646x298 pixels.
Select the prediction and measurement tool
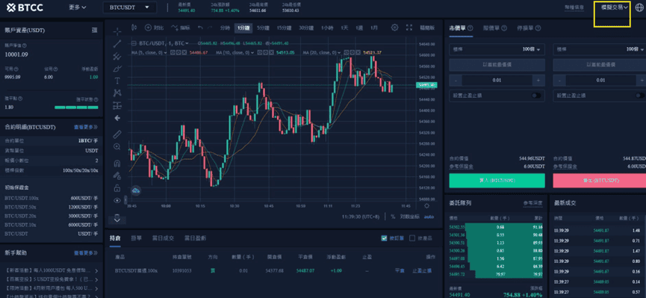(x=117, y=105)
